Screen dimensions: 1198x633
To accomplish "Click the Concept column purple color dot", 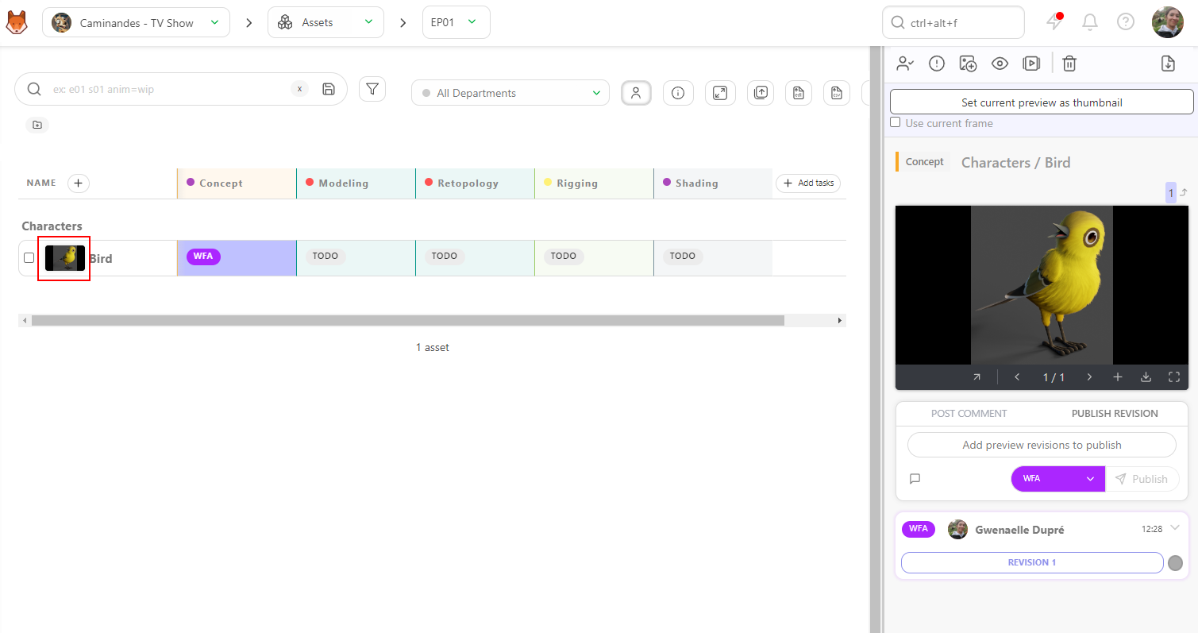I will coord(191,182).
